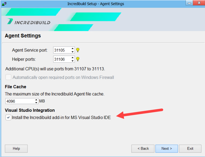Click the Automatically open required ports checkbox

tap(8, 77)
